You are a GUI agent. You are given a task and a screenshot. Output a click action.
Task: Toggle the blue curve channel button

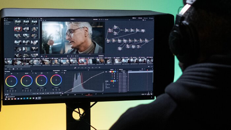[x=115, y=72]
